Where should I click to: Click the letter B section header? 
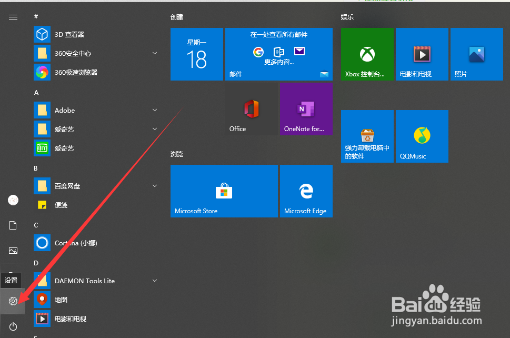(x=36, y=168)
